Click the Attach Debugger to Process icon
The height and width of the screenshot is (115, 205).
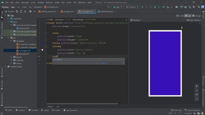click(x=168, y=7)
